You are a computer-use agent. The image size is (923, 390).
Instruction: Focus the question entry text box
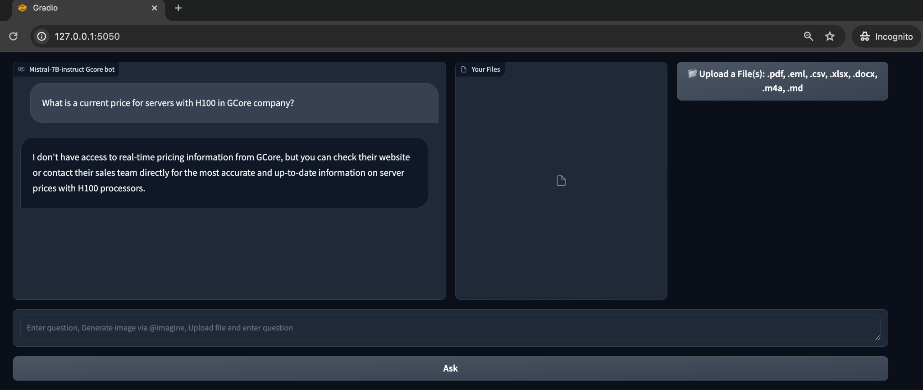click(x=450, y=328)
